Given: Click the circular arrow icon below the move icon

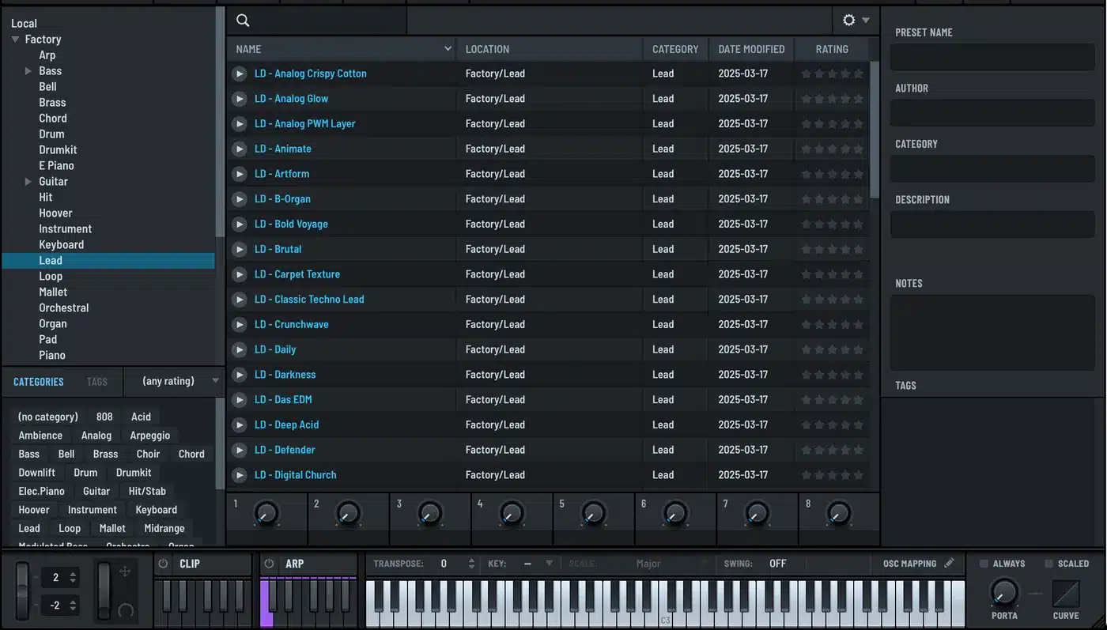Looking at the screenshot, I should 125,610.
